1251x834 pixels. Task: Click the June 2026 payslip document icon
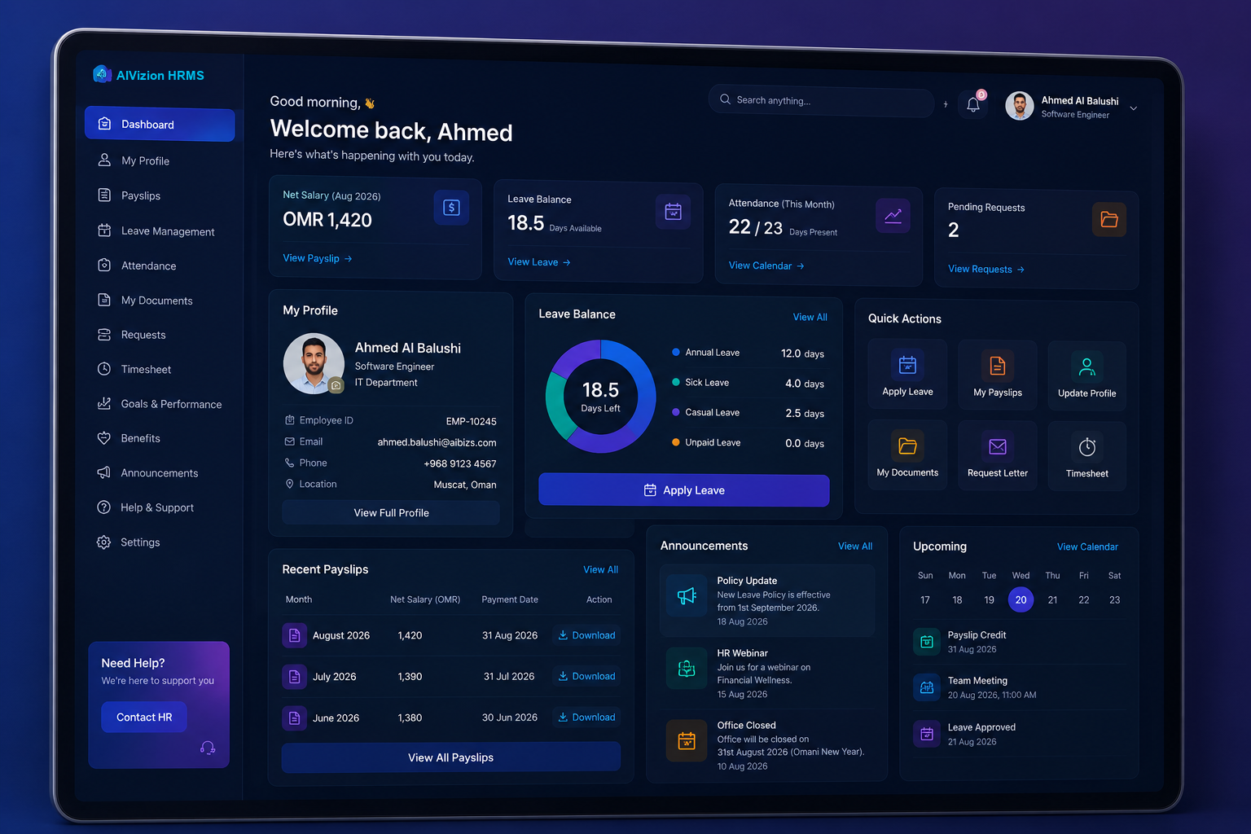coord(294,718)
